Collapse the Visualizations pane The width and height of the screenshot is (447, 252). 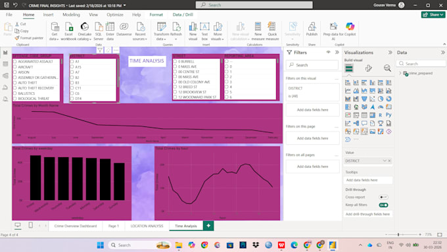click(x=390, y=53)
